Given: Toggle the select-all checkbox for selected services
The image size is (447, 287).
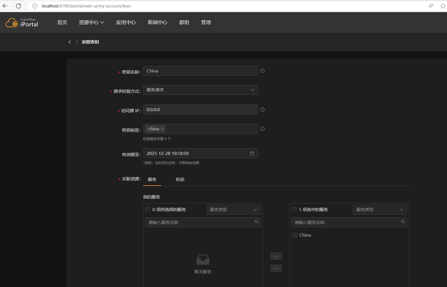Looking at the screenshot, I should 294,209.
